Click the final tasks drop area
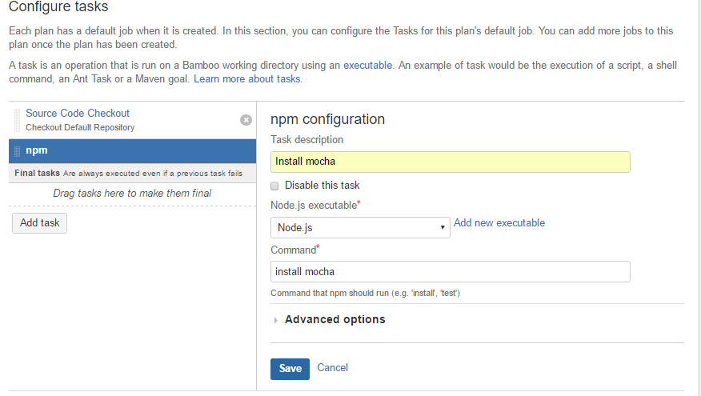The width and height of the screenshot is (701, 396). point(132,193)
